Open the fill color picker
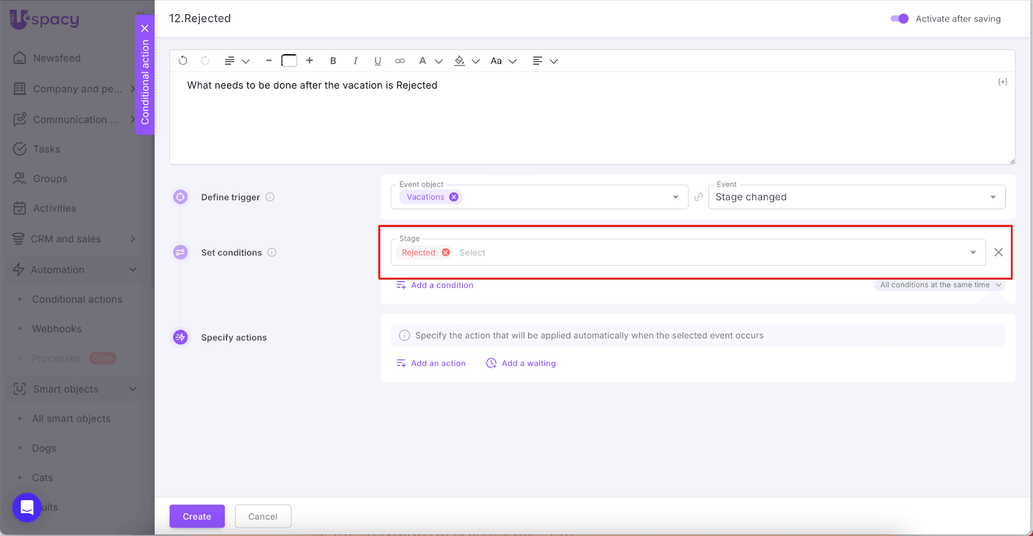1033x536 pixels. click(x=460, y=61)
